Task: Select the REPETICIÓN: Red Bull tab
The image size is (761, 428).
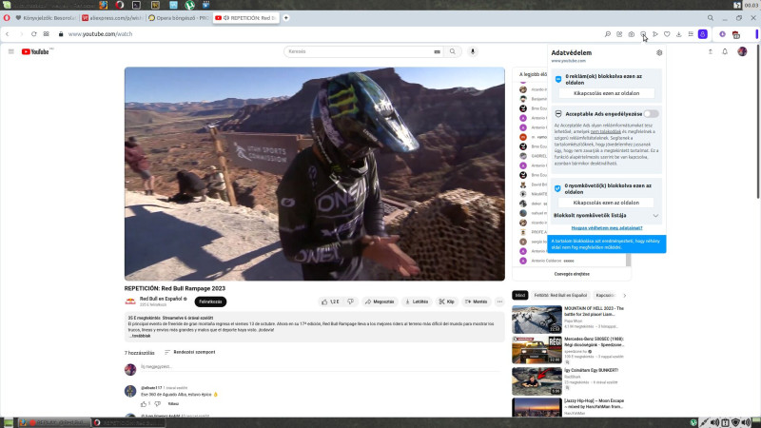Action: click(245, 18)
